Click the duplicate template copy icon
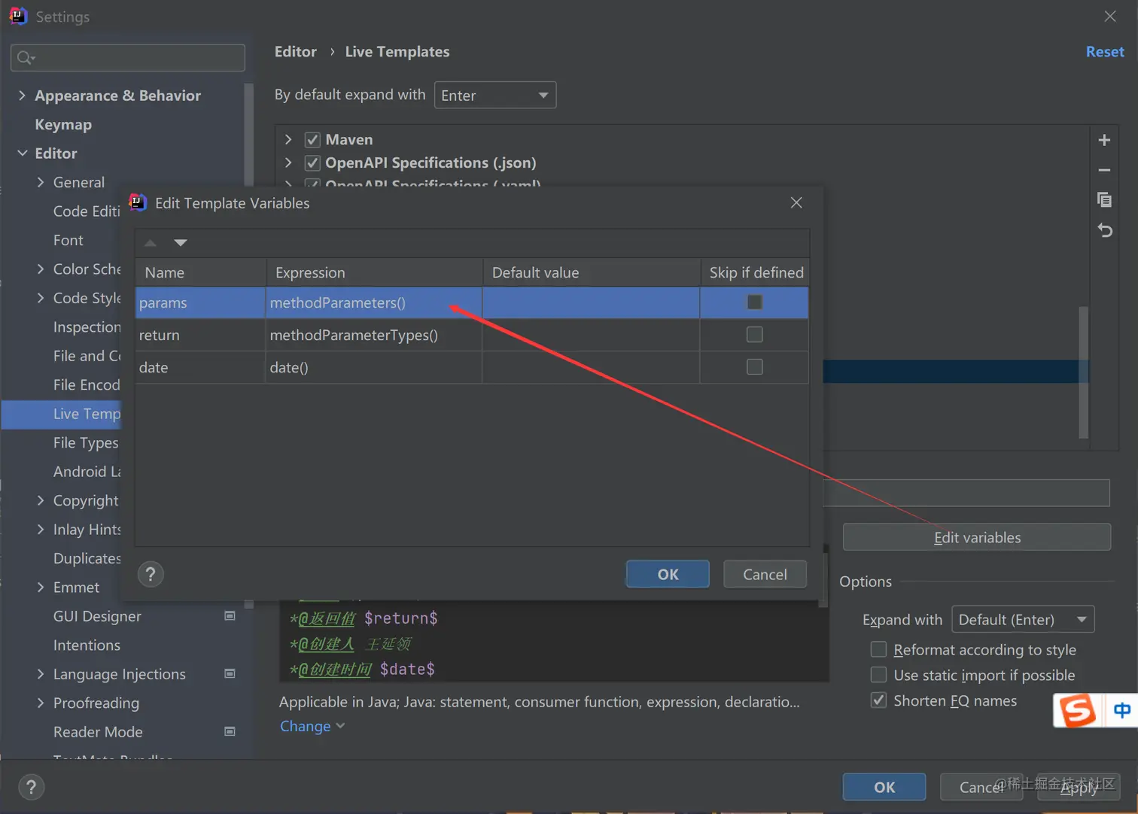This screenshot has height=814, width=1138. click(x=1104, y=199)
